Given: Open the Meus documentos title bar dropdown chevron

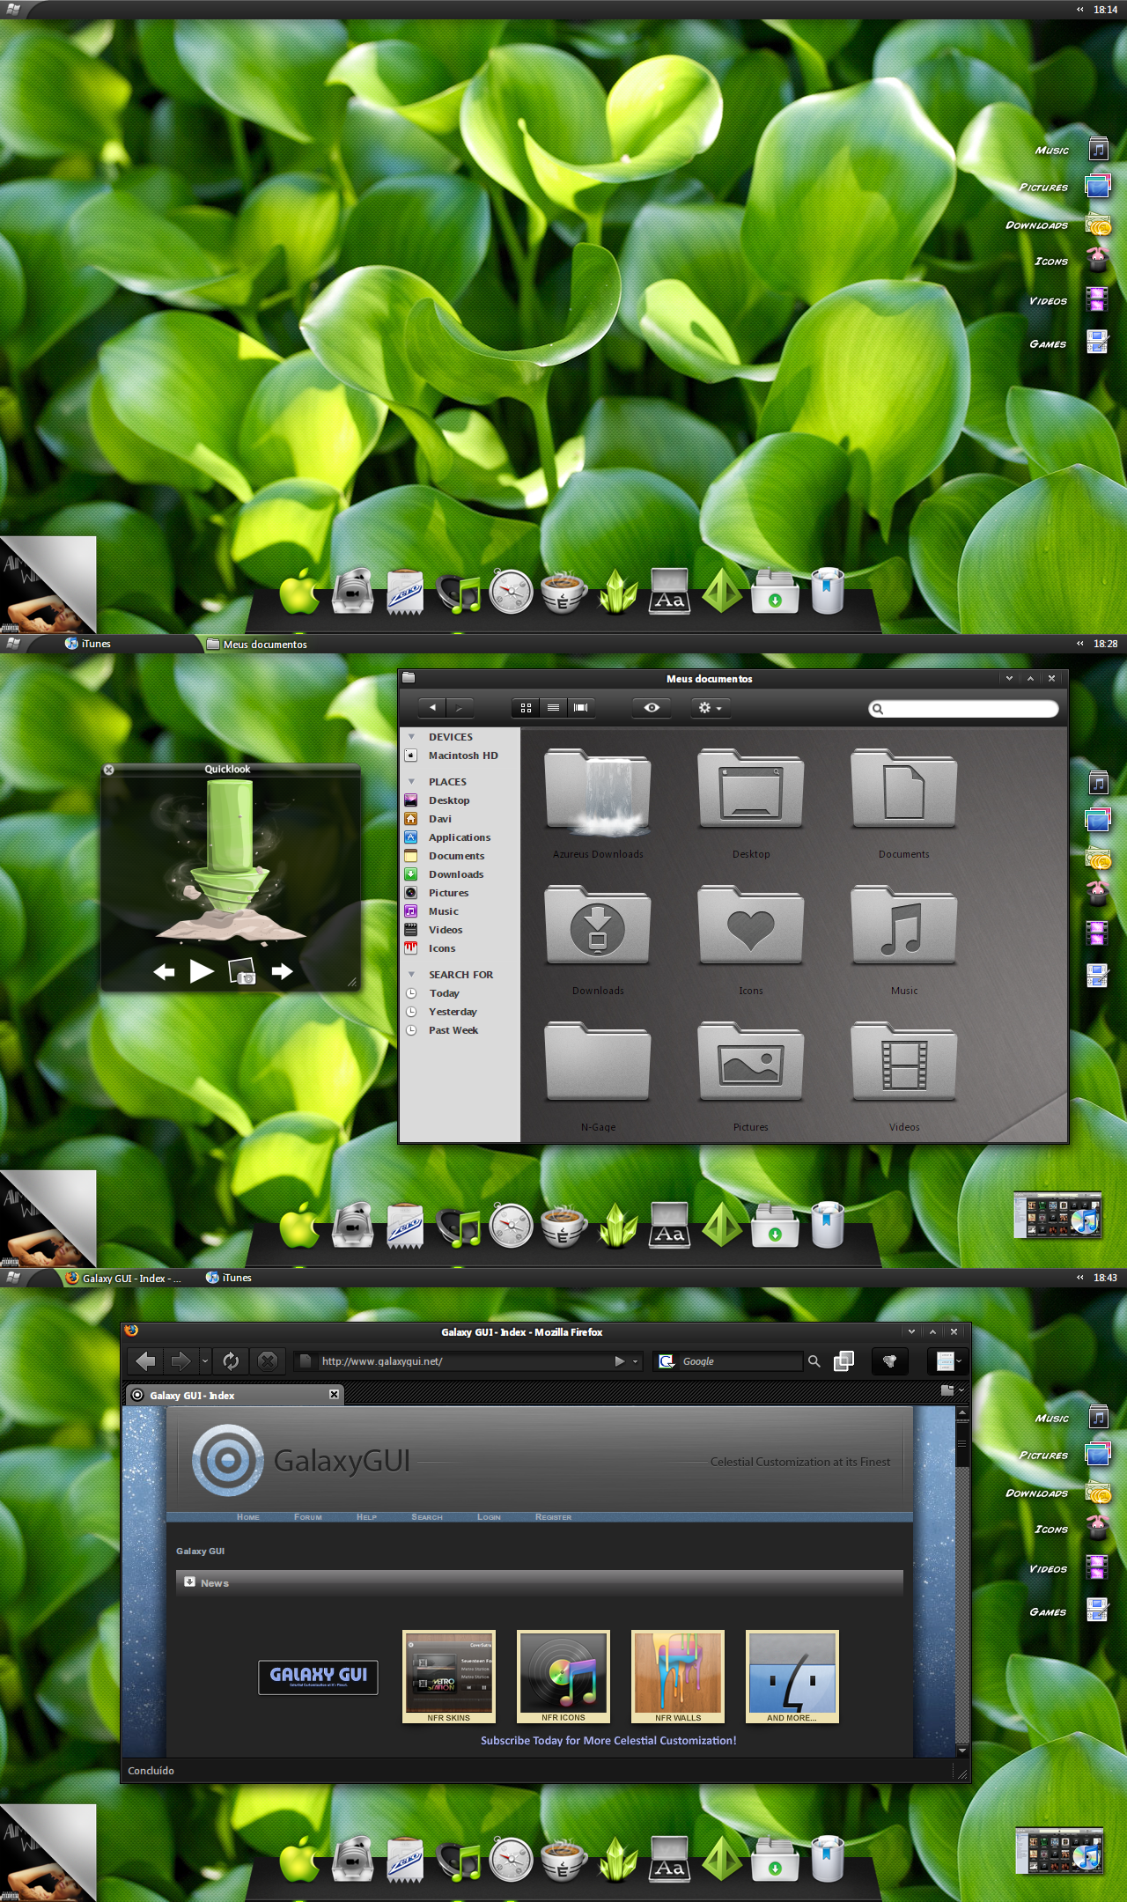Looking at the screenshot, I should (x=1009, y=678).
